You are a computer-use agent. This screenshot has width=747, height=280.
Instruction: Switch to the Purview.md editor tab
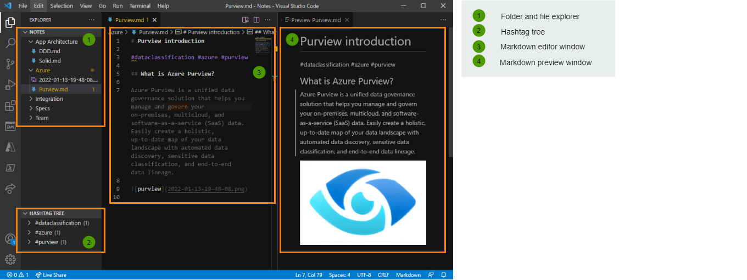(x=129, y=20)
